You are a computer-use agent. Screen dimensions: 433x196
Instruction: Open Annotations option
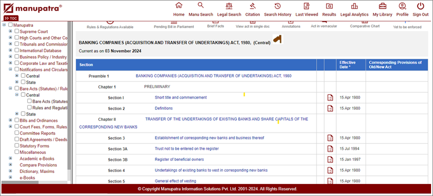pos(291,26)
